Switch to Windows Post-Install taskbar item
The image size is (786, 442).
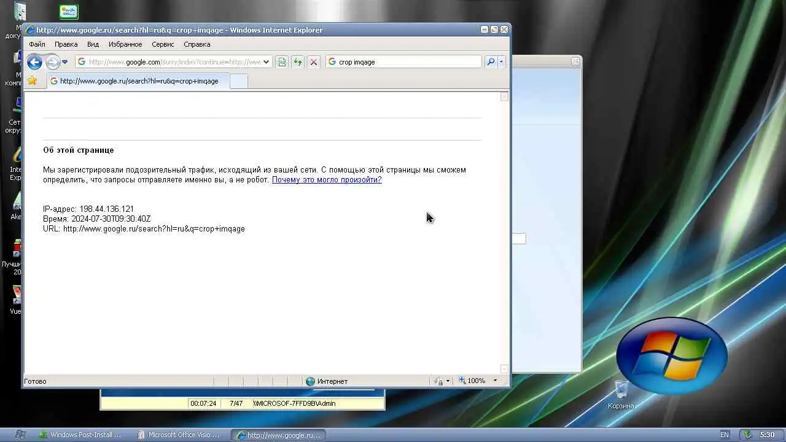click(80, 435)
